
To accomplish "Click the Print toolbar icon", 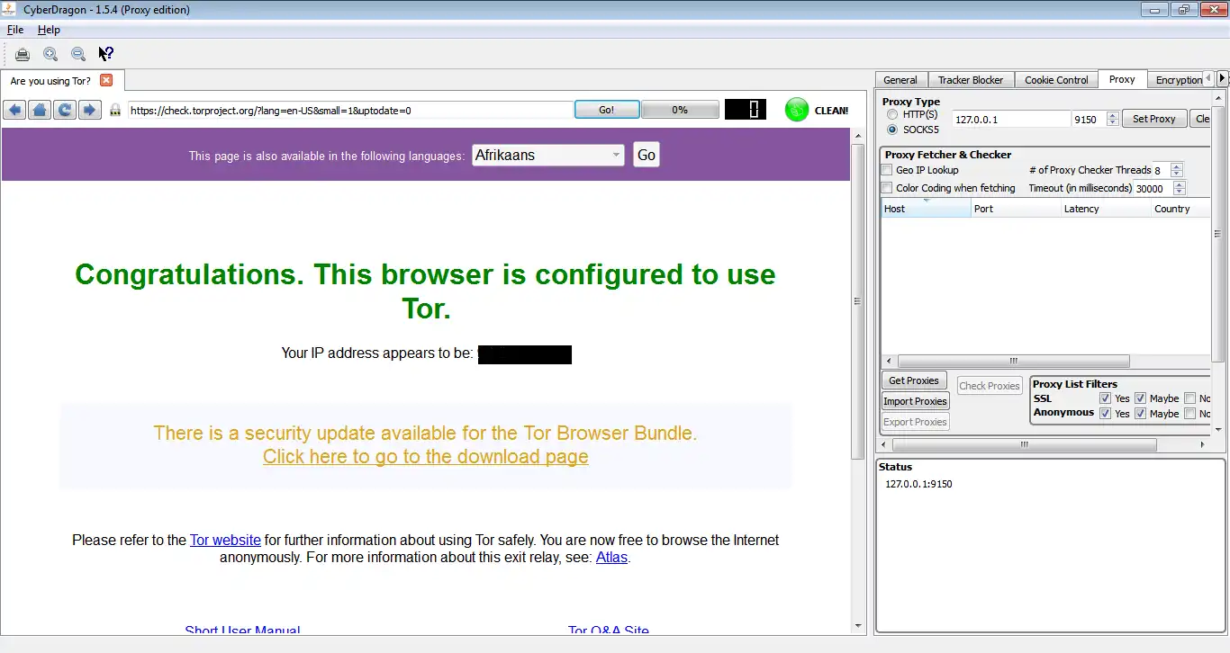I will 23,54.
